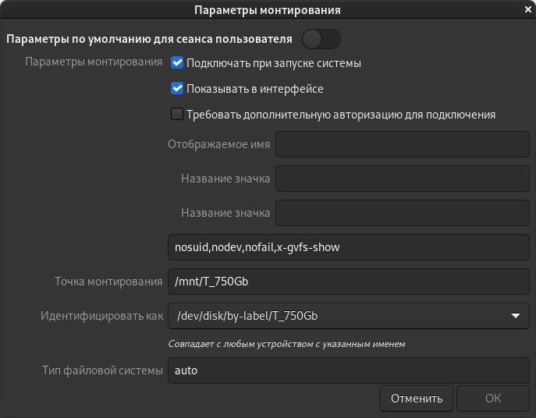Focus the 'Отображаемое имя' input field
Screen dimensions: 536x418
[403, 144]
